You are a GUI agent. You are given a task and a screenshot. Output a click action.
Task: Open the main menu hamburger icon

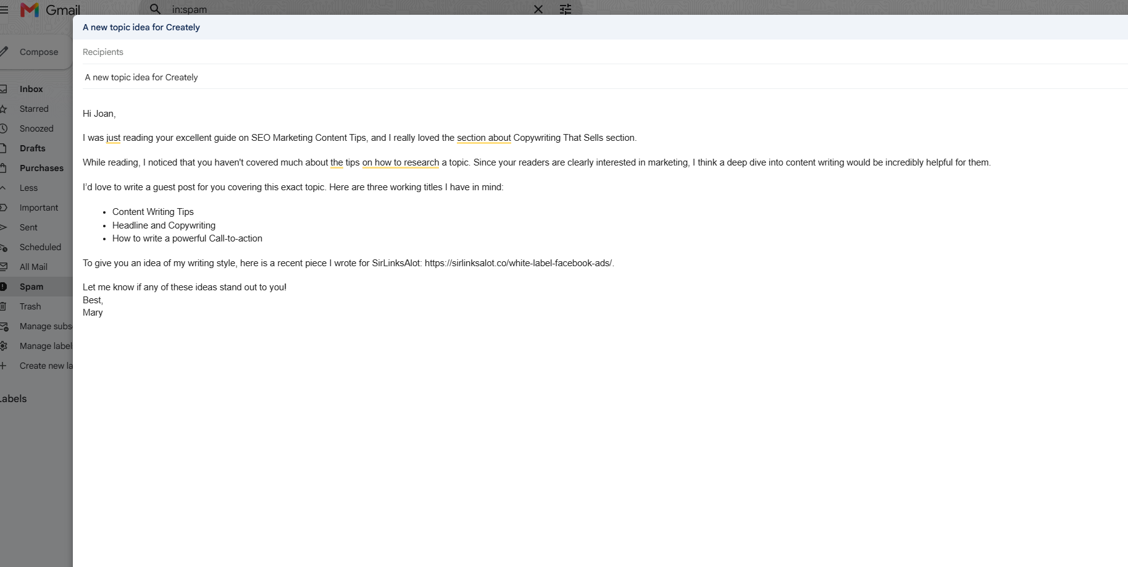[4, 9]
